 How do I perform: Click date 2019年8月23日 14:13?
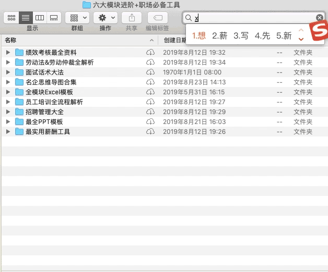pyautogui.click(x=194, y=82)
